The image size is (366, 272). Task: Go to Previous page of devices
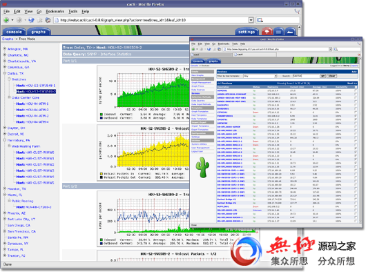click(x=225, y=83)
